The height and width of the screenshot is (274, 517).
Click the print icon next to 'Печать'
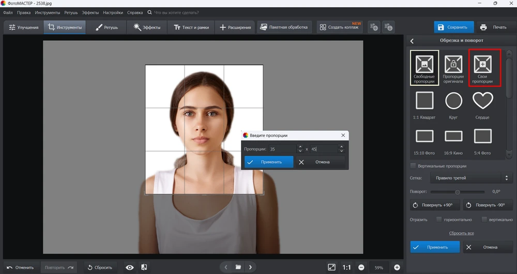pos(483,27)
